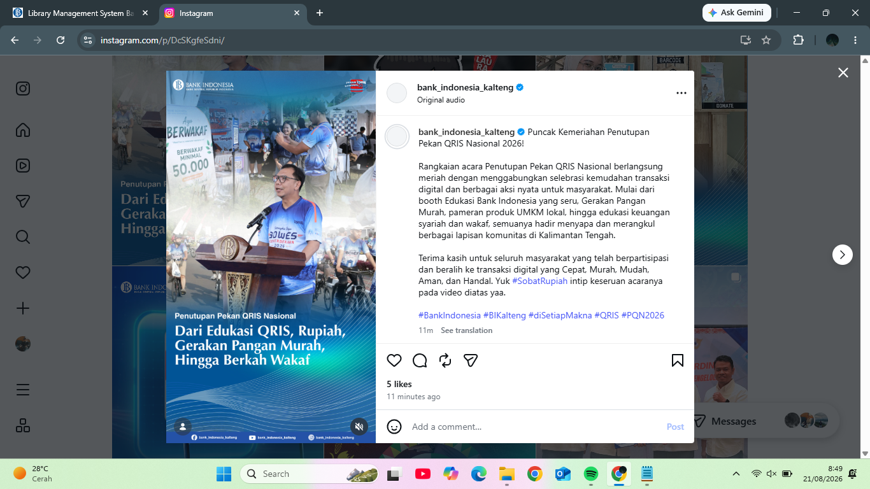This screenshot has width=870, height=489.
Task: Go to the next post with the arrow
Action: [843, 255]
